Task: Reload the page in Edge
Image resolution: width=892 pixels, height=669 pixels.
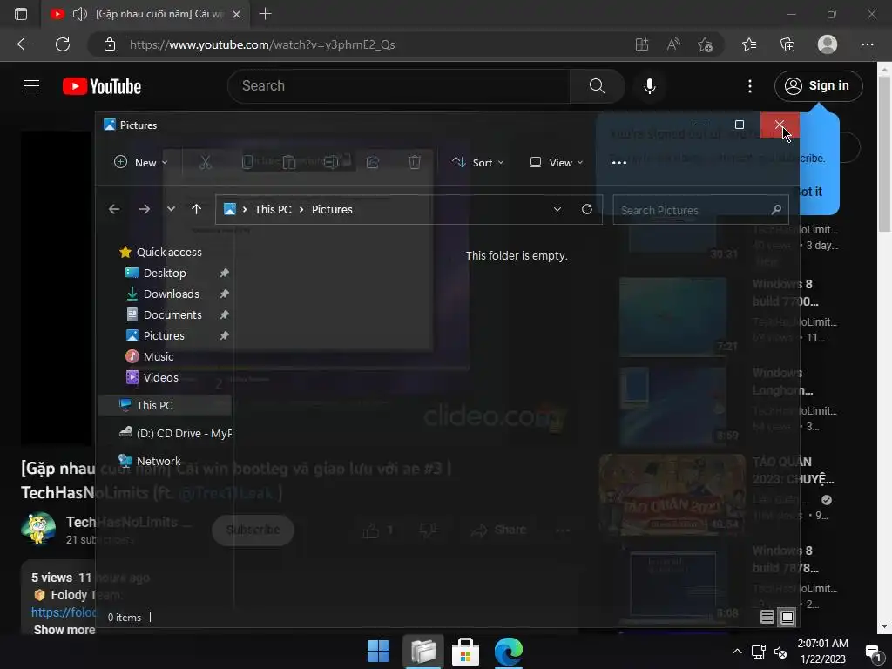Action: [x=63, y=44]
